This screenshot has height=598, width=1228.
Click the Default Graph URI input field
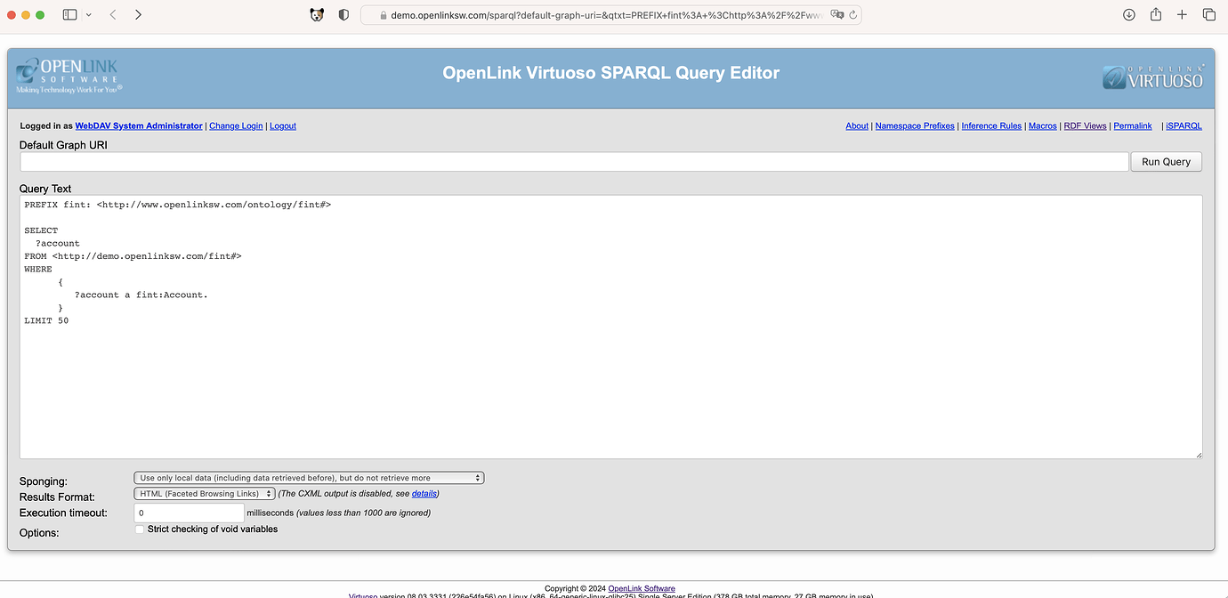pos(574,162)
